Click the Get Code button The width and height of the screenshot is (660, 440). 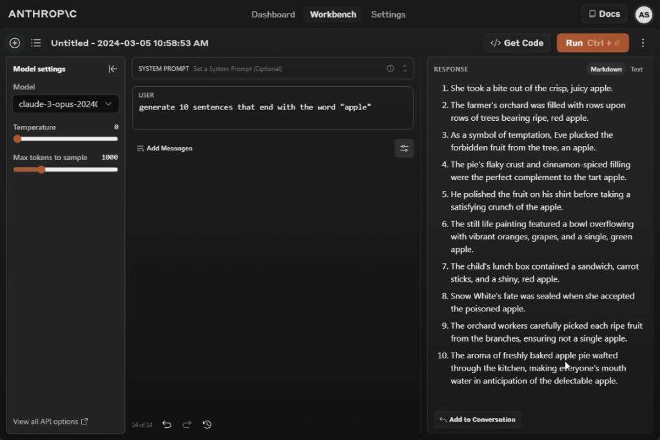[x=517, y=43]
